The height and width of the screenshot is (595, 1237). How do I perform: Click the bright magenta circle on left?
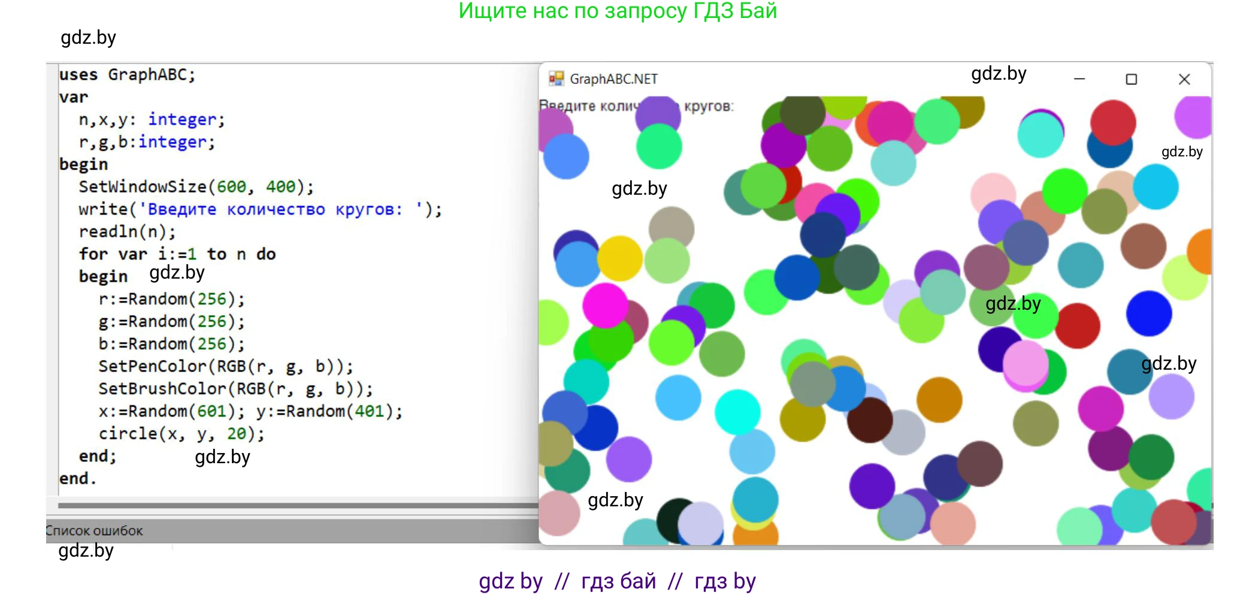pos(605,305)
